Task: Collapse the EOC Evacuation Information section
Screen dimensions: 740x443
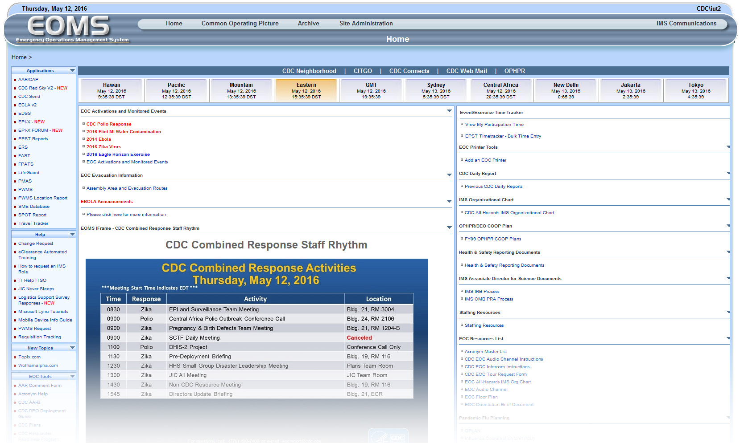Action: point(449,175)
